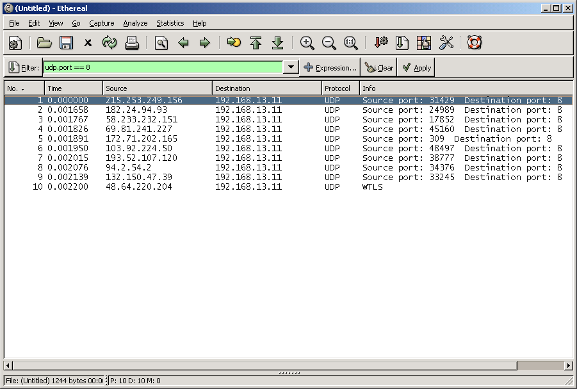This screenshot has width=577, height=389.
Task: Select packet 10 with WTLS info
Action: 192,187
